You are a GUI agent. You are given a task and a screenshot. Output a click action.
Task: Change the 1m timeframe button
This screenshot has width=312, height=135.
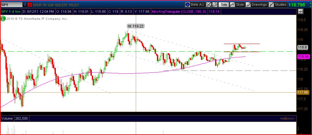[224, 4]
